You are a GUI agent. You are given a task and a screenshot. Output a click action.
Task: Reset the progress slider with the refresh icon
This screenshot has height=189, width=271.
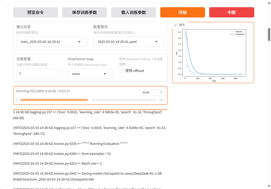tap(161, 92)
